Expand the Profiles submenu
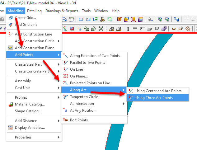The width and height of the screenshot is (197, 150). (x=34, y=97)
